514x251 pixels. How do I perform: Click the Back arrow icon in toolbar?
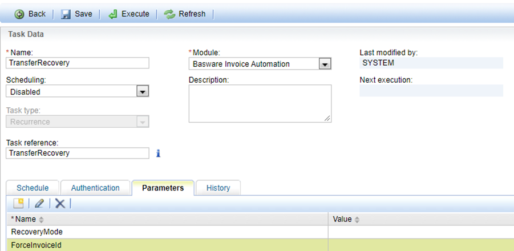pyautogui.click(x=19, y=14)
